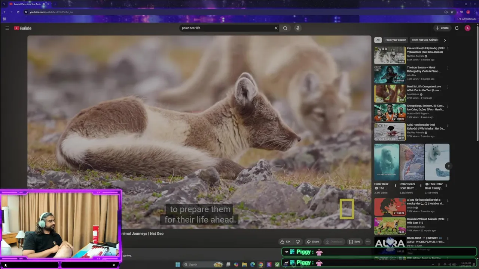Open the Orangutan Love Affair video thumbnail
Viewport: 479px width, 269px height.
[x=390, y=93]
